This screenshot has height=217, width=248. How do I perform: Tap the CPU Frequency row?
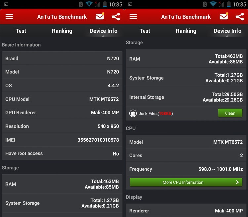(x=186, y=169)
